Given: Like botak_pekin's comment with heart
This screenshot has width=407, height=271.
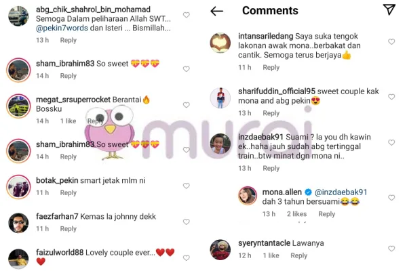Looking at the screenshot, I should (x=186, y=186).
